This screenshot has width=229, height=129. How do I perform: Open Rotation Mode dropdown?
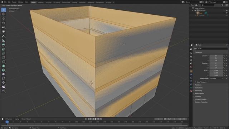click(216, 78)
